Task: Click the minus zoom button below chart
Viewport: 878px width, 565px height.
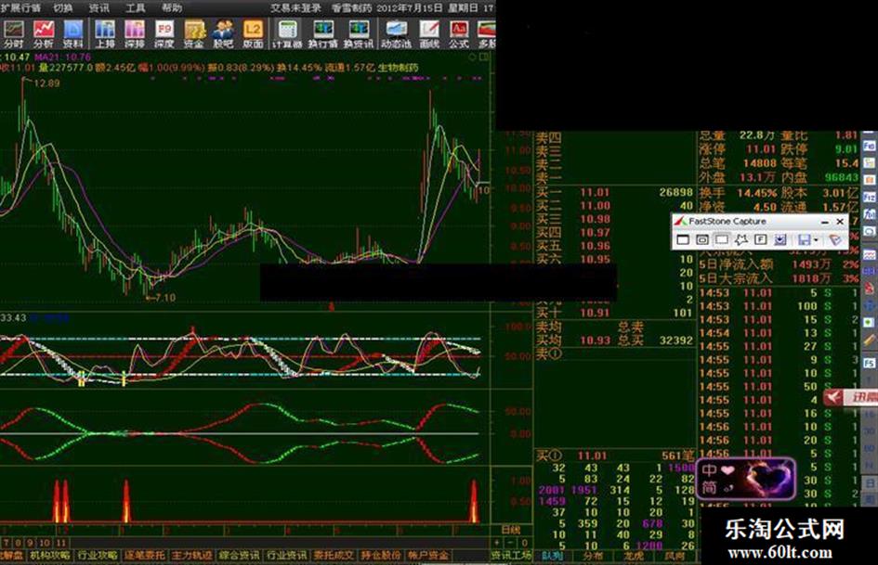Action: pos(510,543)
